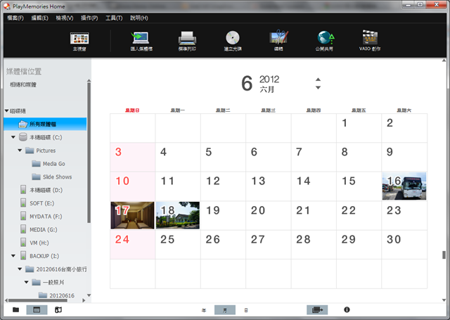450x320 pixels.
Task: Click the Pictures folder icon
Action: coord(30,151)
